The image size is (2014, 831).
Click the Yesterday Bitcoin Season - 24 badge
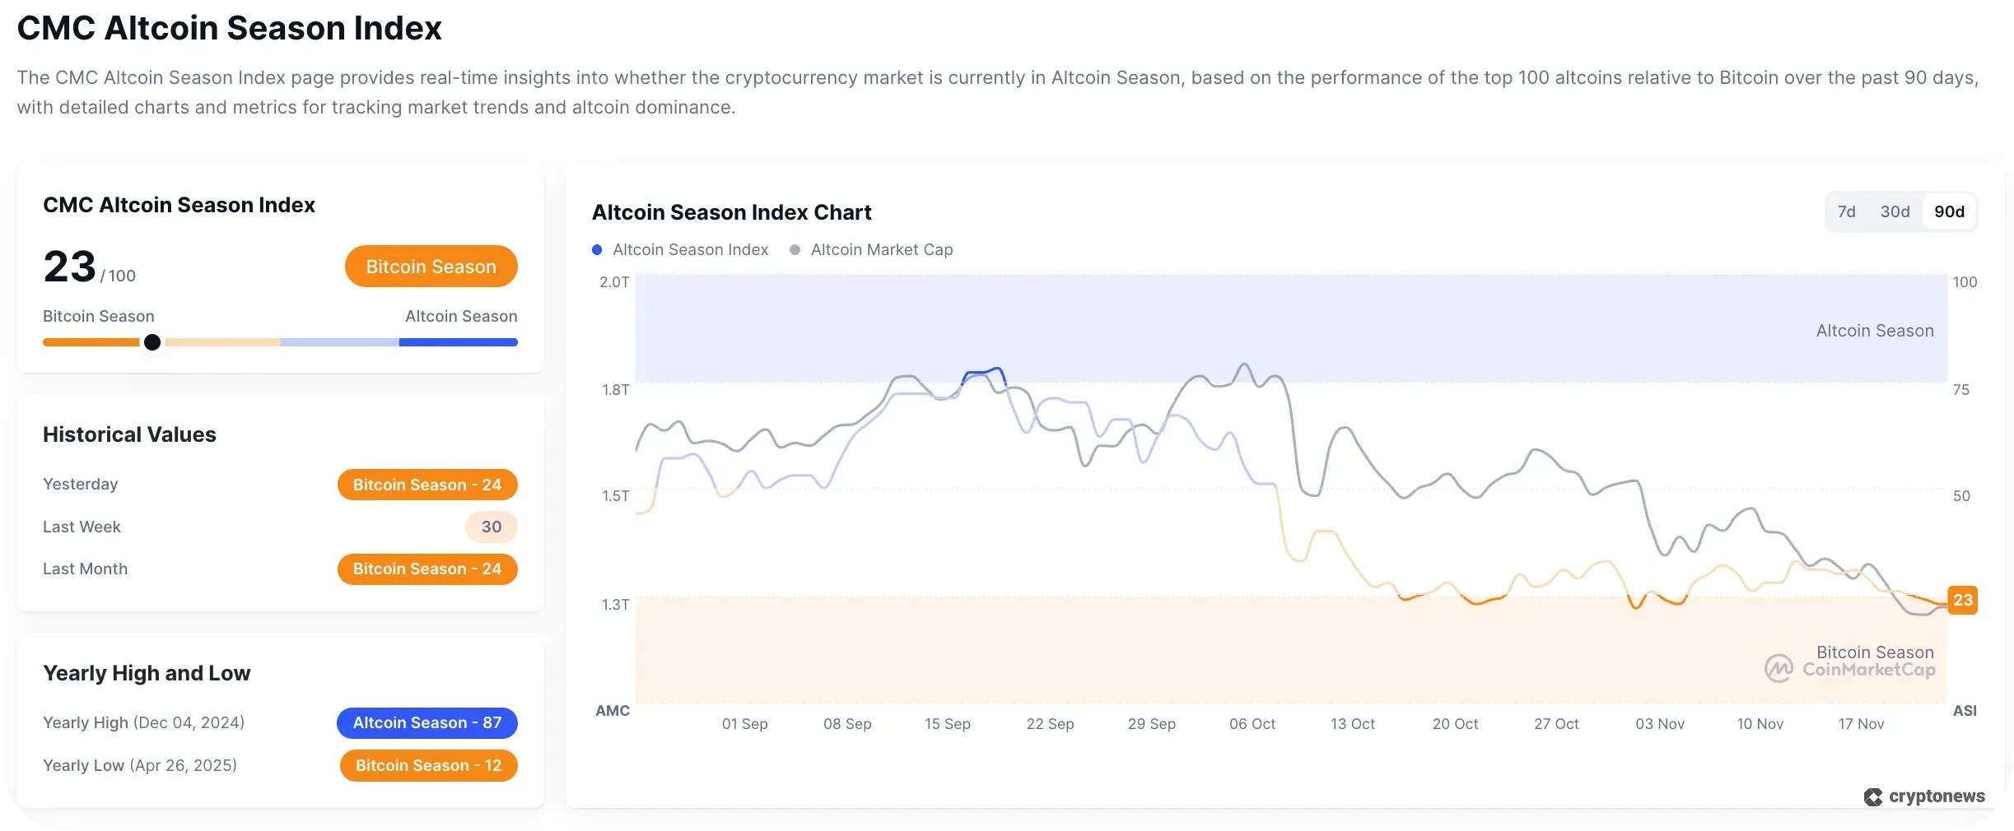click(427, 485)
